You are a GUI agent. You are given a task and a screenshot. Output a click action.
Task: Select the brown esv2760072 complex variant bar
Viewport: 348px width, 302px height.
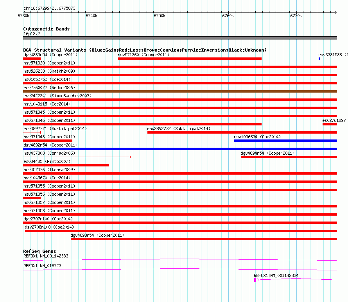180,91
